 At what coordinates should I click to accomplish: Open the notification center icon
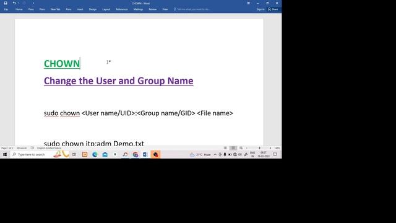(275, 154)
